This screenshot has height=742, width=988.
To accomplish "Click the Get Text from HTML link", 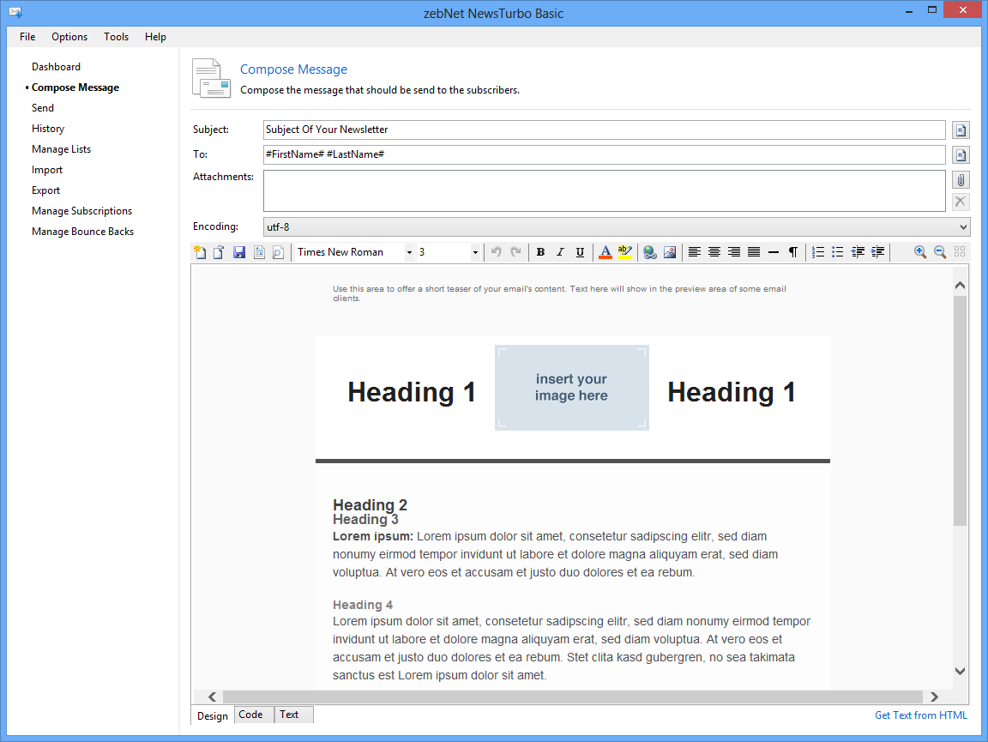I will pos(920,715).
